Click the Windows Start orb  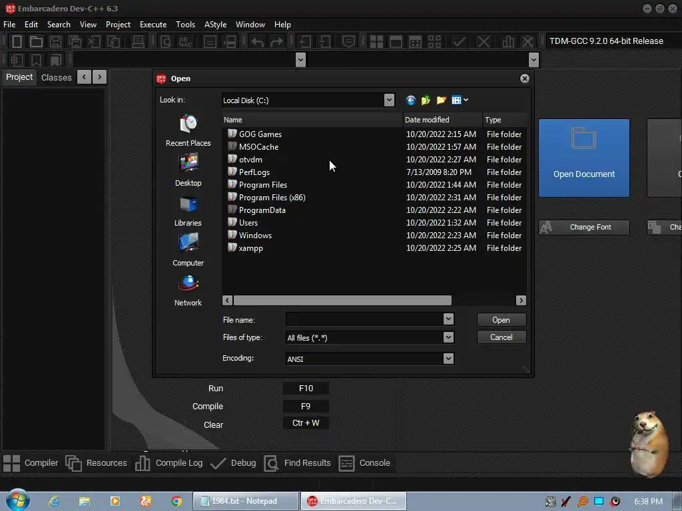tap(17, 500)
